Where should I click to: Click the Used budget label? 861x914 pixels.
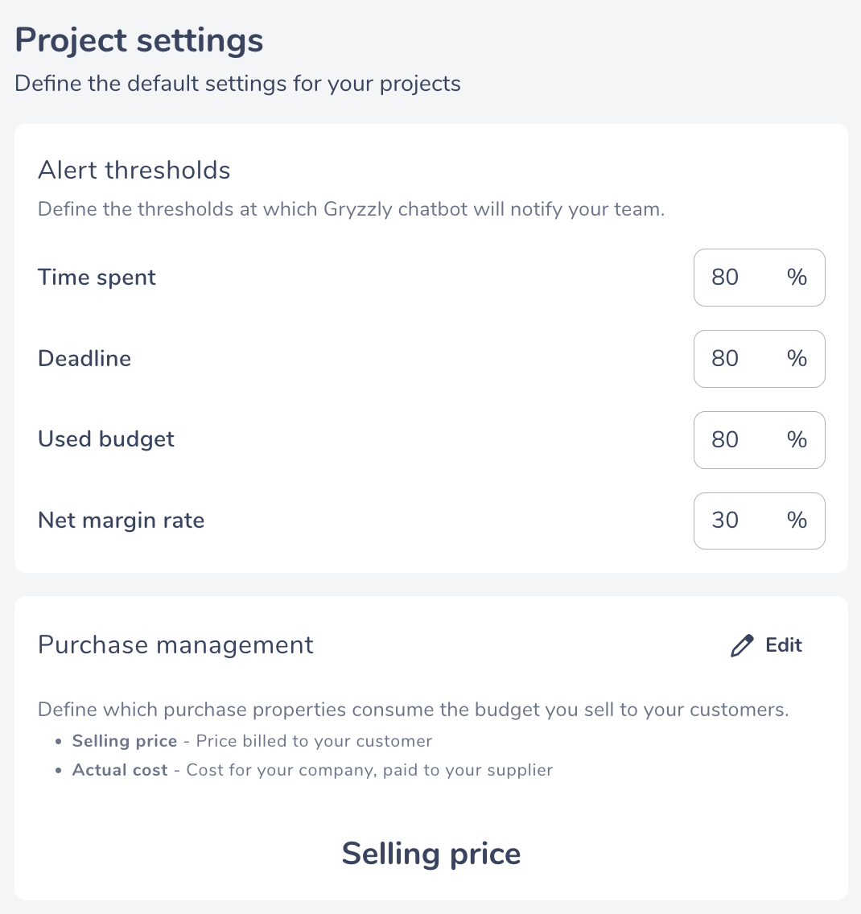coord(106,439)
